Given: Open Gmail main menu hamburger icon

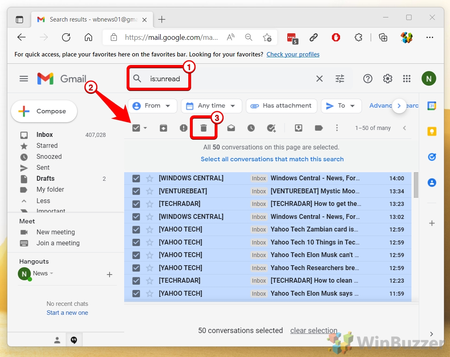Looking at the screenshot, I should point(24,79).
